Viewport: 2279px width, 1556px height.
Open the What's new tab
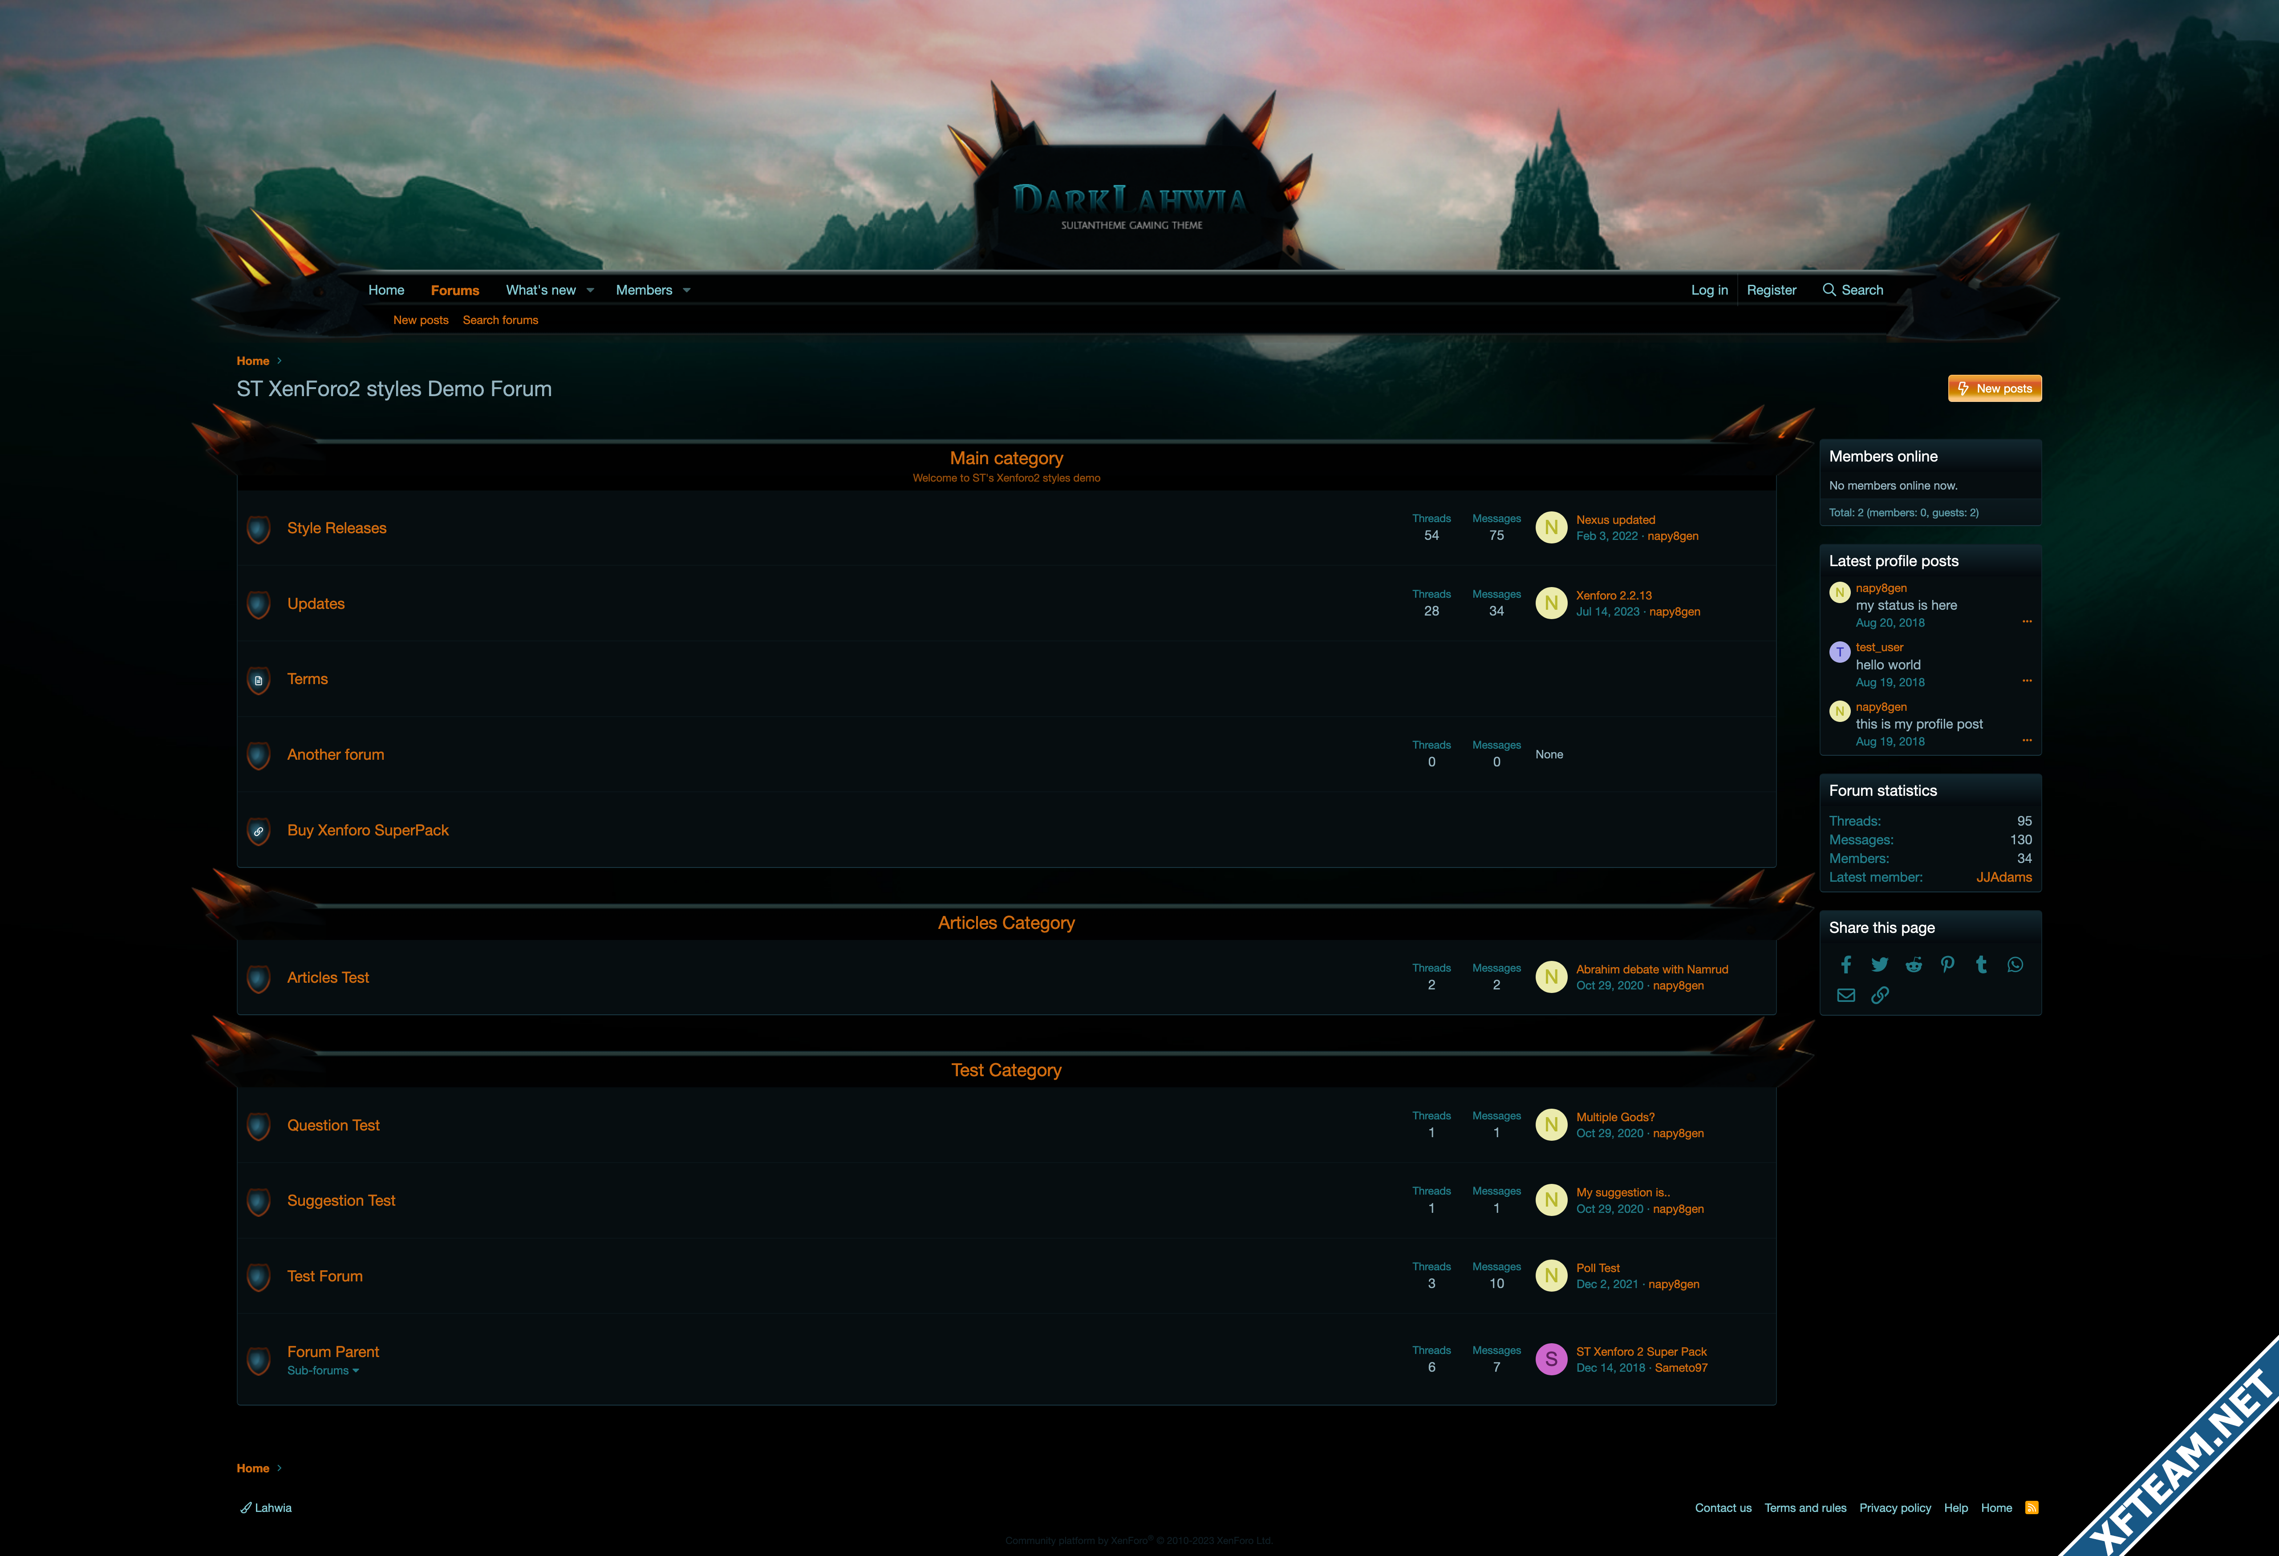pos(540,290)
